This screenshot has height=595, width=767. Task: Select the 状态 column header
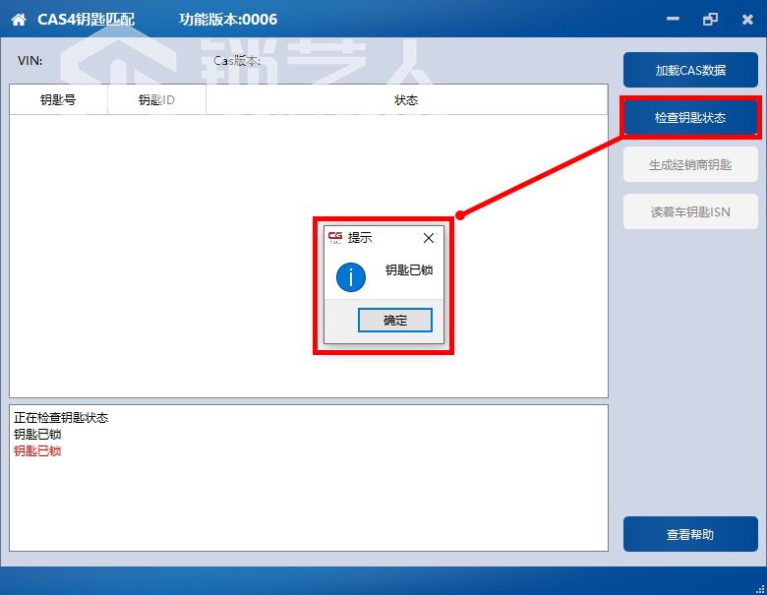[x=406, y=99]
